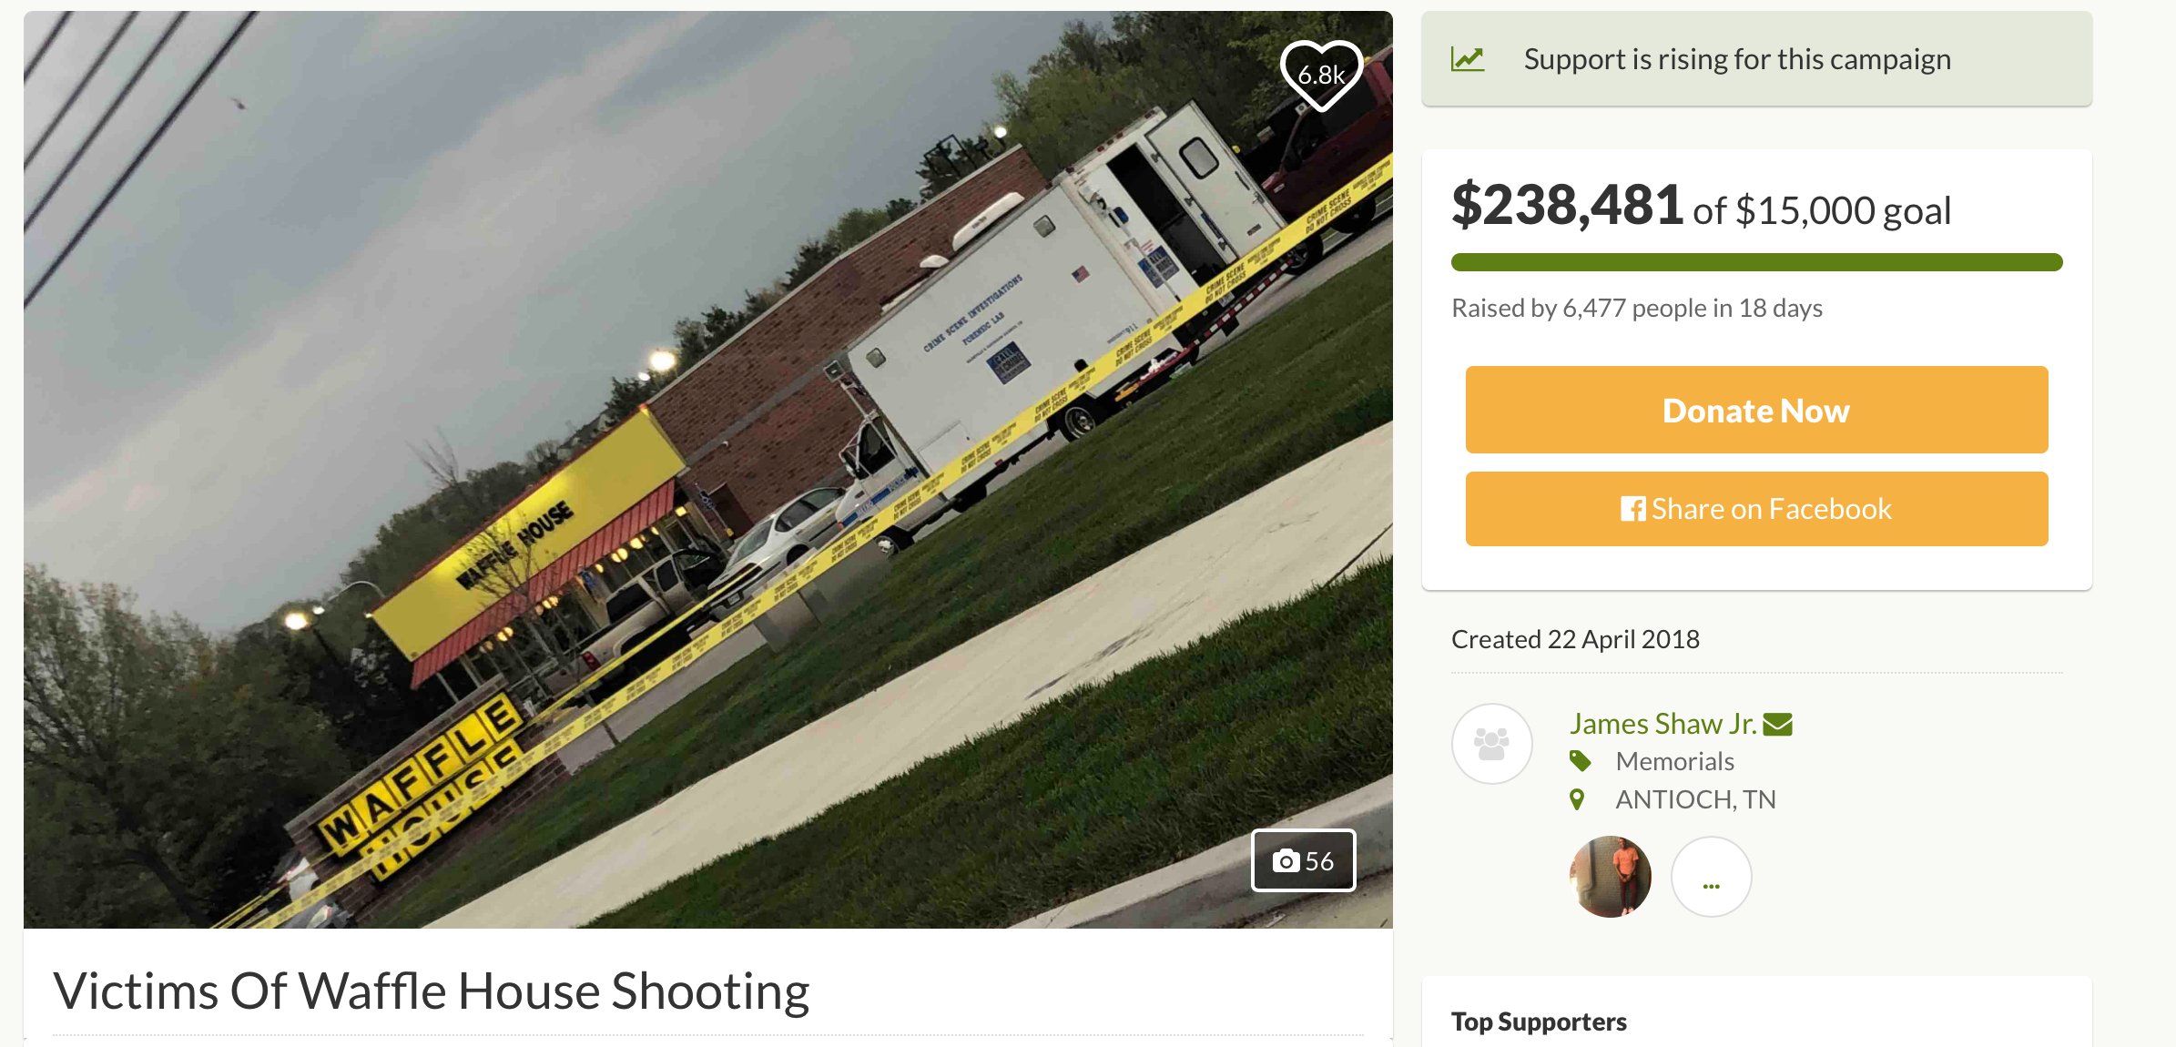Click the envelope icon beside James Shaw Jr.
Viewport: 2176px width, 1047px height.
pos(1777,725)
